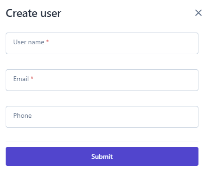Image resolution: width=206 pixels, height=188 pixels.
Task: Click the red asterisk beside User name
Action: coord(48,41)
